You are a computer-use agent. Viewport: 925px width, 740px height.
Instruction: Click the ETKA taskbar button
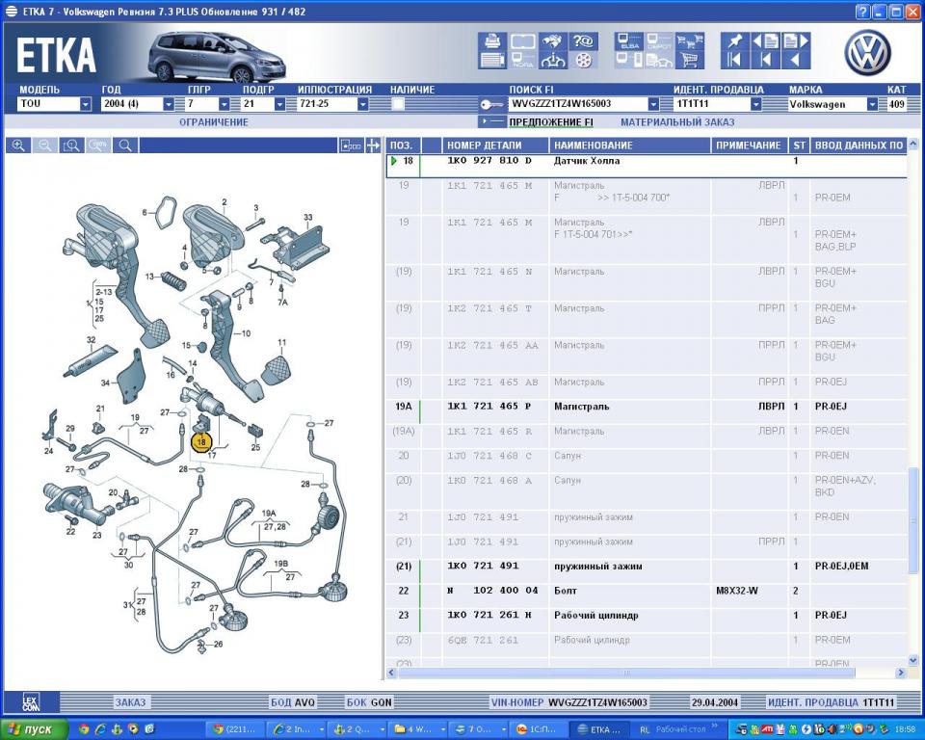[x=599, y=729]
